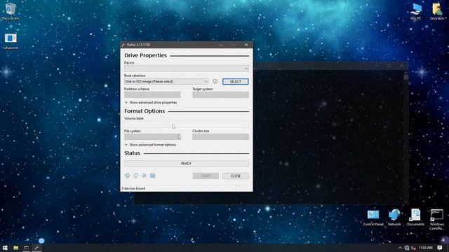
Task: Open the File system dropdown
Action: point(152,136)
